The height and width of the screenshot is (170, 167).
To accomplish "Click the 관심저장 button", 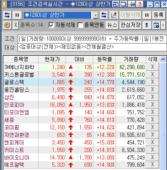I will tap(131, 25).
